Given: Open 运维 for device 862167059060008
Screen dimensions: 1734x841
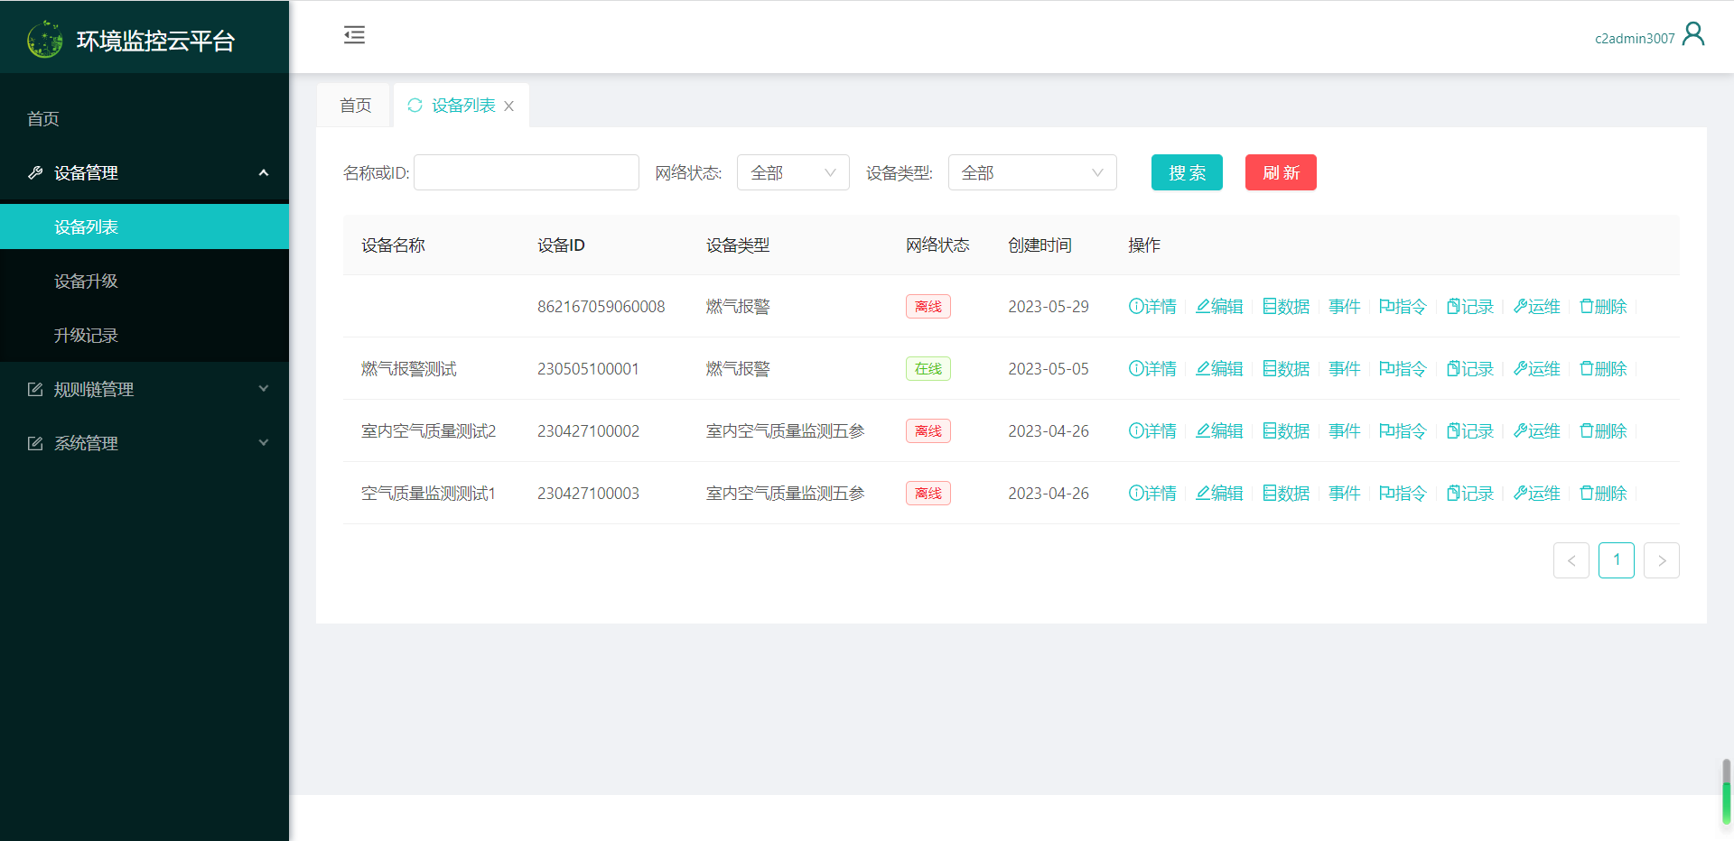Looking at the screenshot, I should click(1537, 307).
